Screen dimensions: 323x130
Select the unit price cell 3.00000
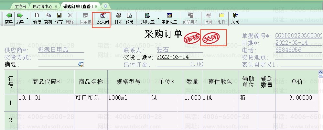(297, 103)
